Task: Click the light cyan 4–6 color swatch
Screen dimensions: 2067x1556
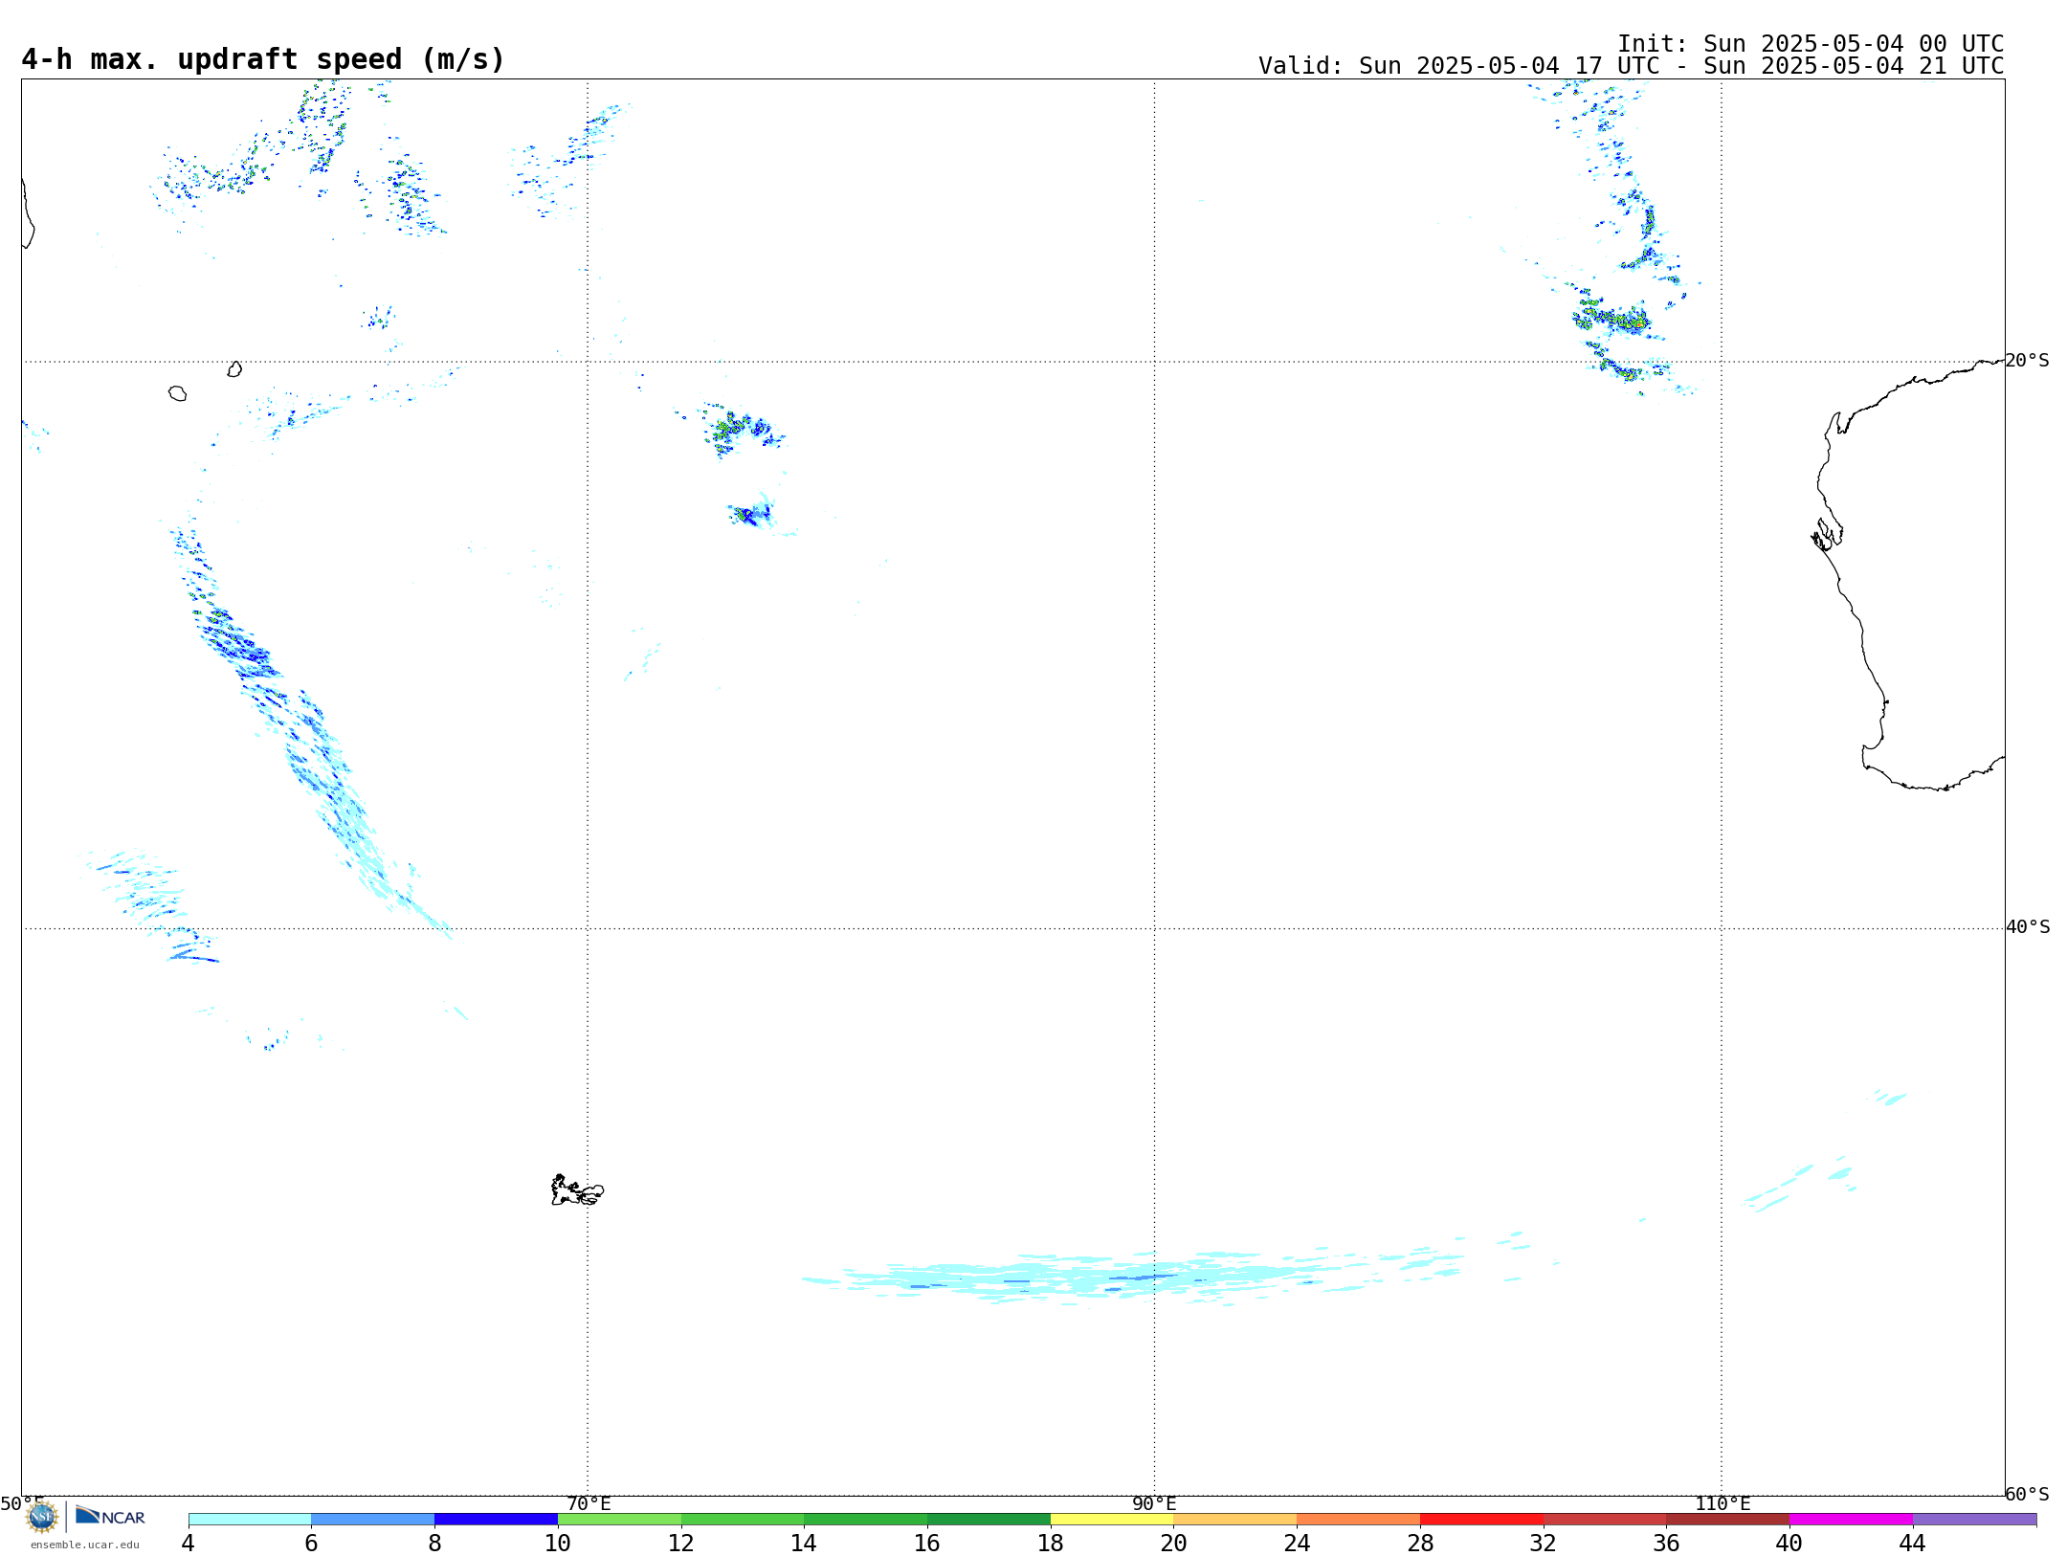Action: coord(250,1519)
